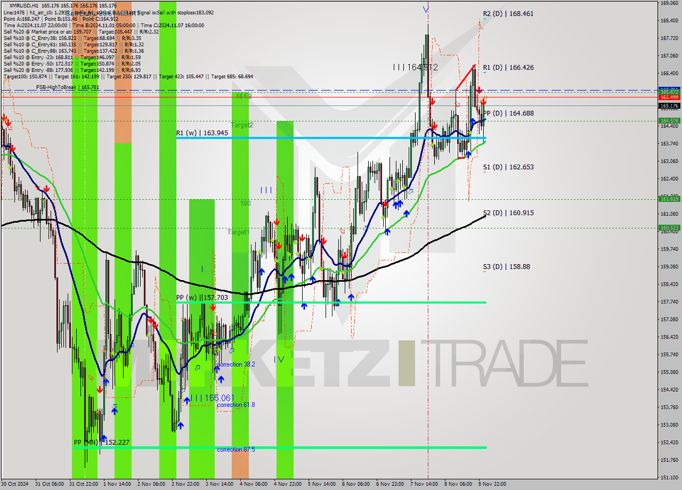Click the 4 Nov 22:00 time axis label

click(x=287, y=484)
